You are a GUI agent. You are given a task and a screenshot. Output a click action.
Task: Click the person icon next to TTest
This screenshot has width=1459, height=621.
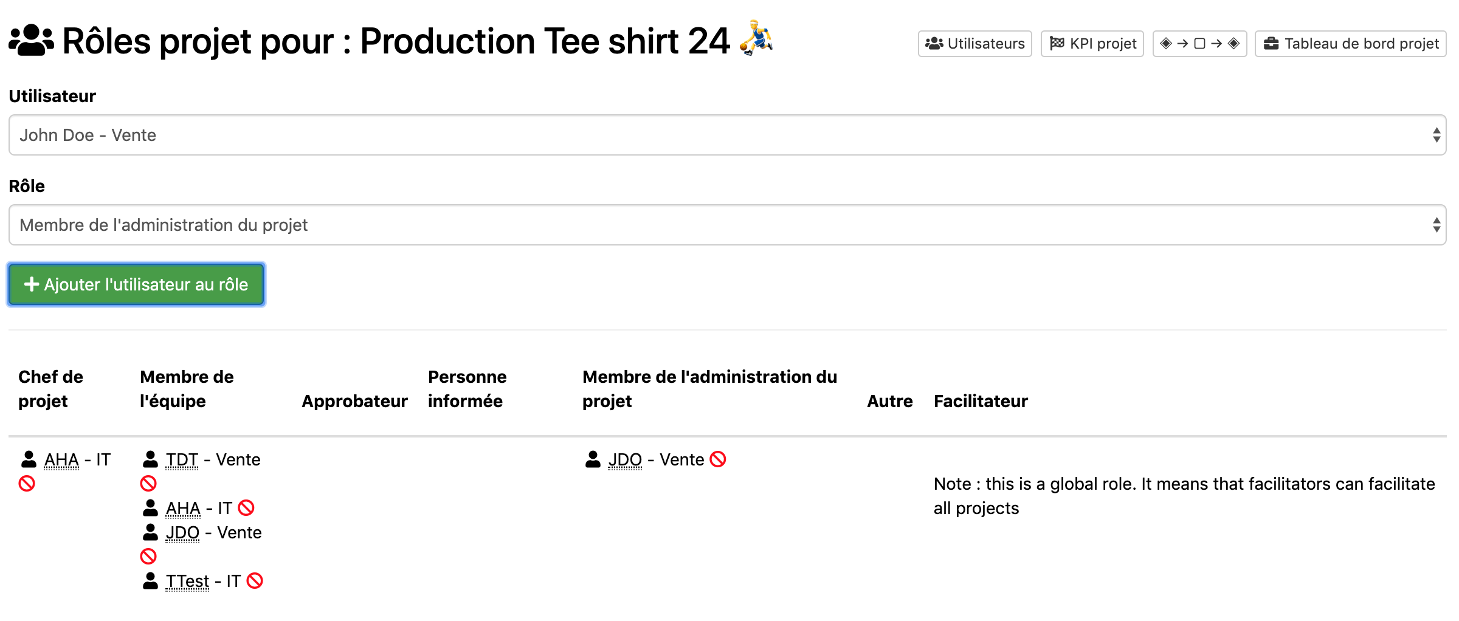click(150, 581)
